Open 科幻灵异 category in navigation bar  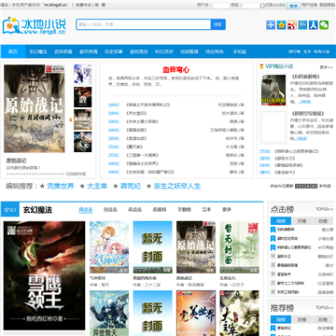tap(164, 51)
